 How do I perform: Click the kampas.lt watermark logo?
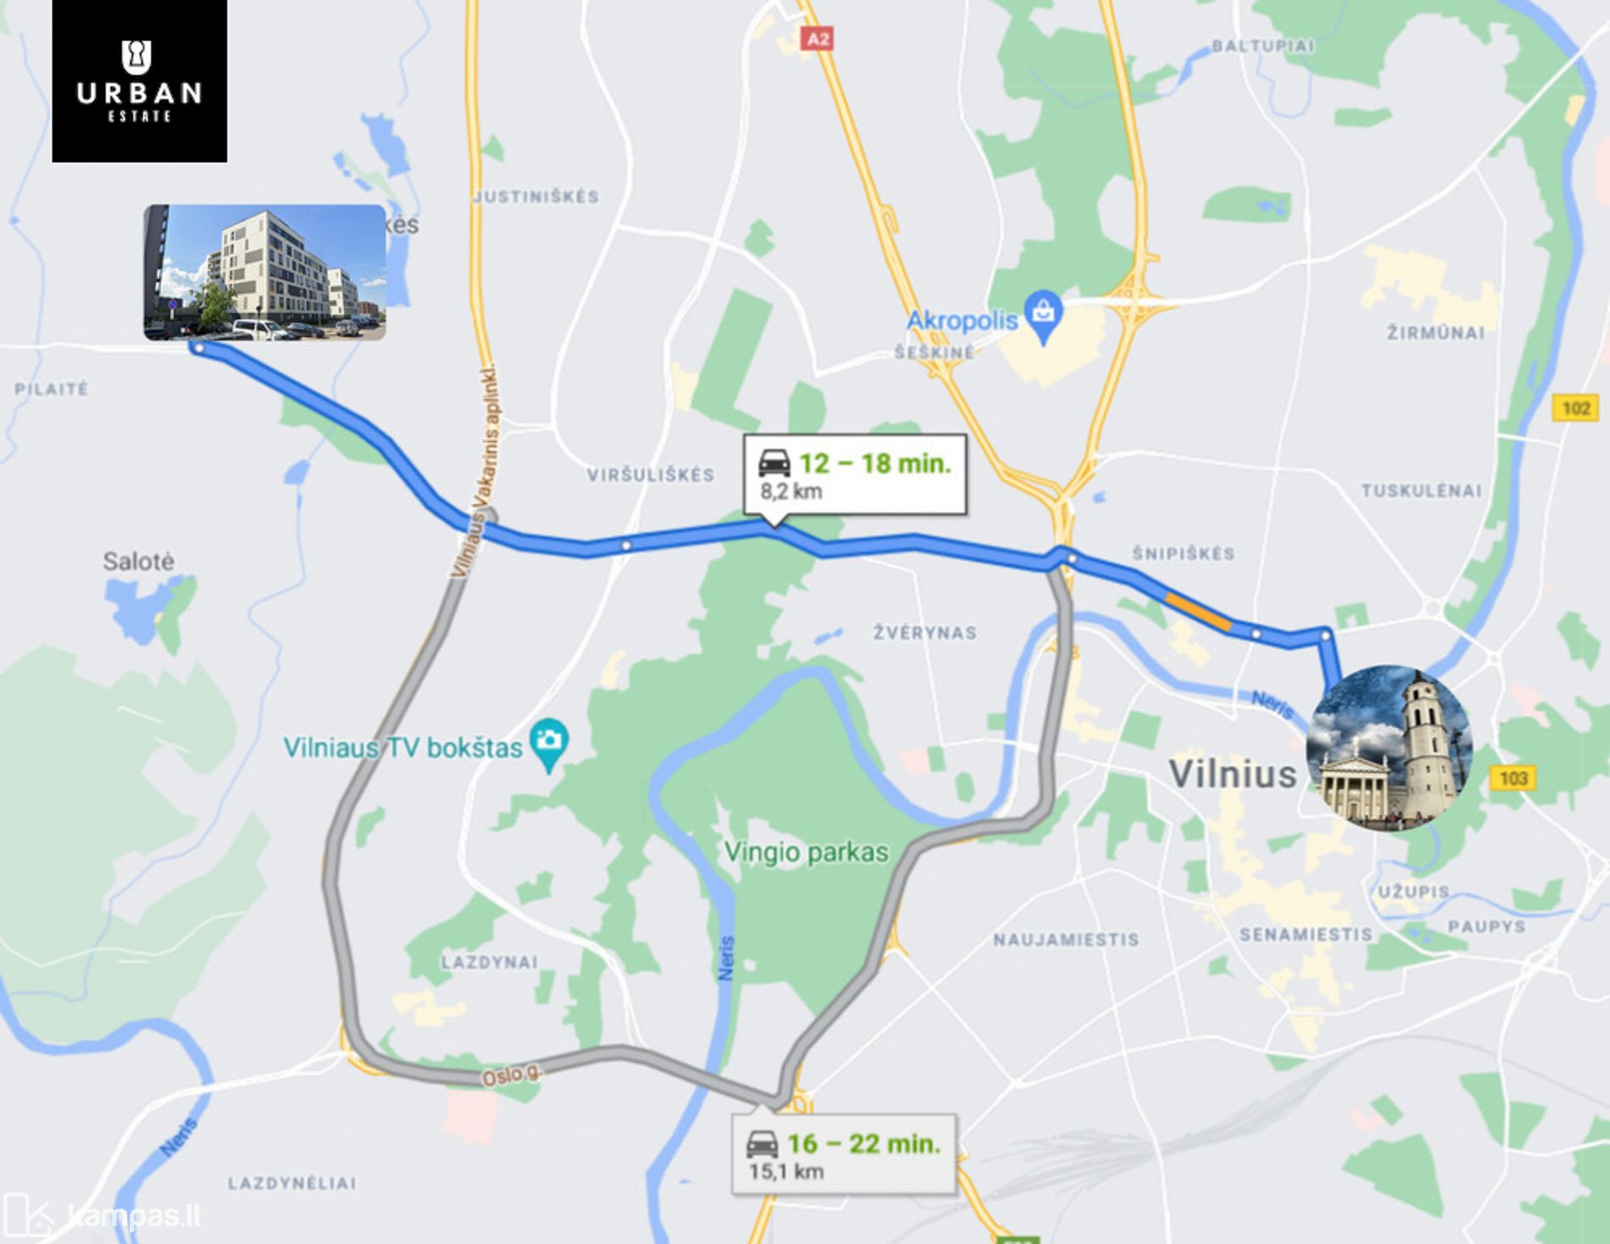click(103, 1216)
